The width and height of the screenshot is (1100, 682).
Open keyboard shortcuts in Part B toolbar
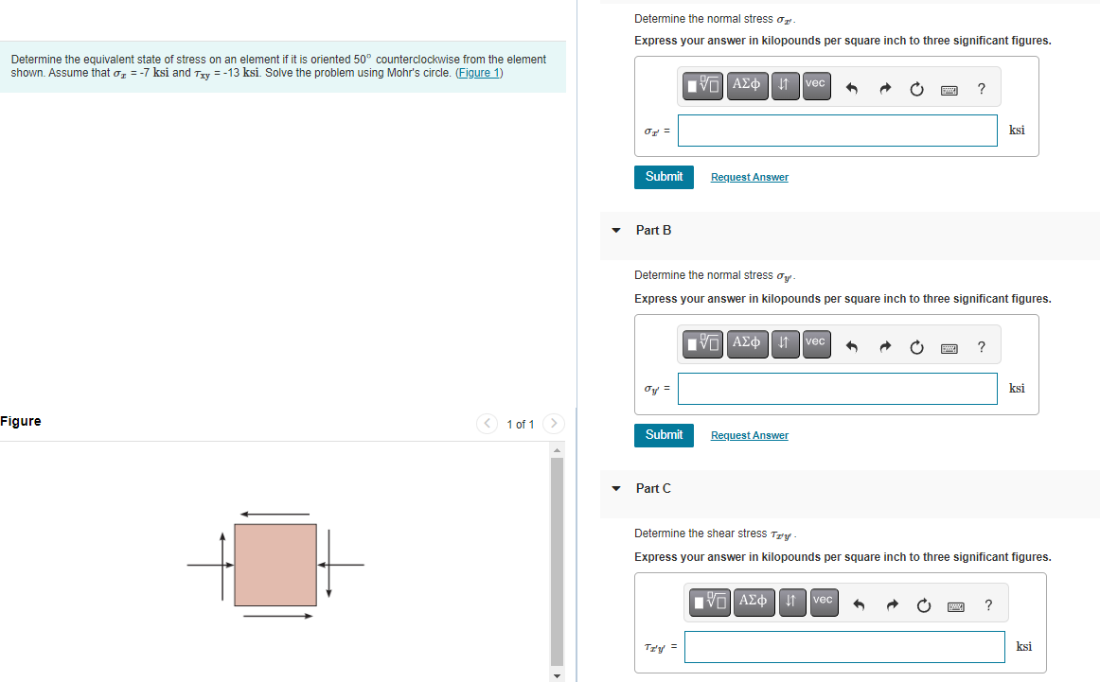[949, 348]
